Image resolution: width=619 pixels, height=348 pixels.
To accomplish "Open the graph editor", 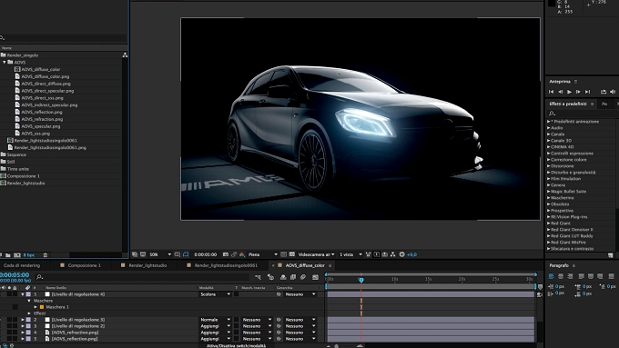I will [x=315, y=277].
